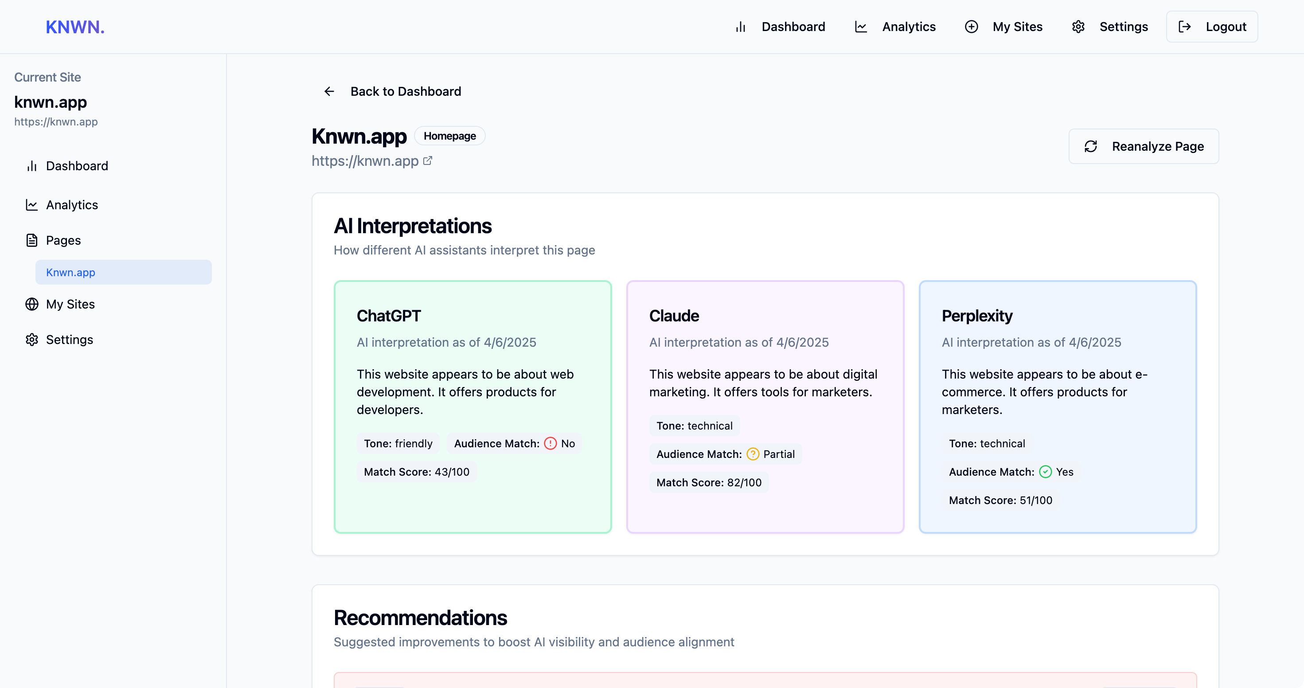Click the top nav Dashboard bar-chart icon

741,27
